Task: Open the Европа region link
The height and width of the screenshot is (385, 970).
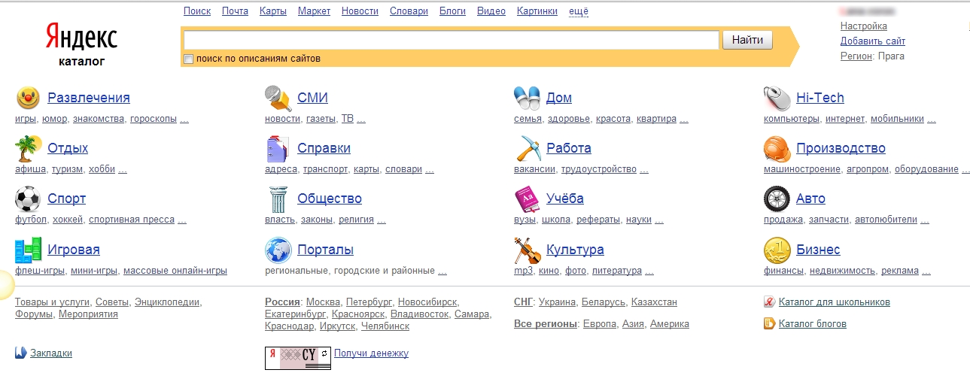Action: tap(600, 324)
